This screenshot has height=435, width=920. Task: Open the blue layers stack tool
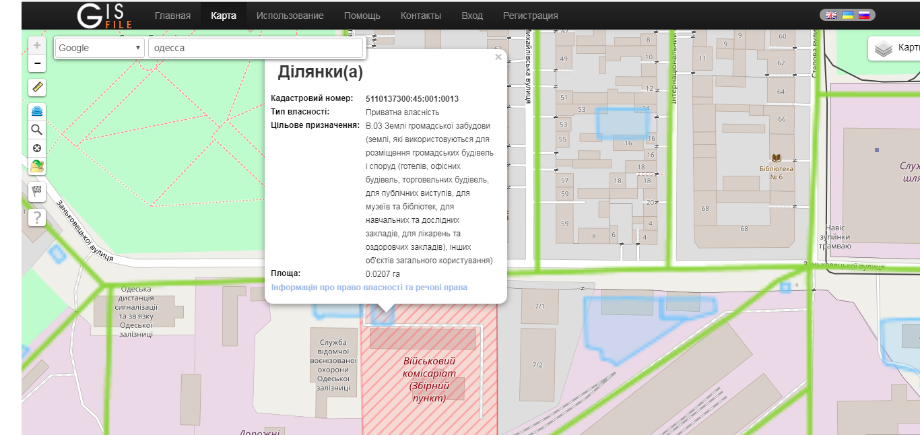click(x=37, y=111)
